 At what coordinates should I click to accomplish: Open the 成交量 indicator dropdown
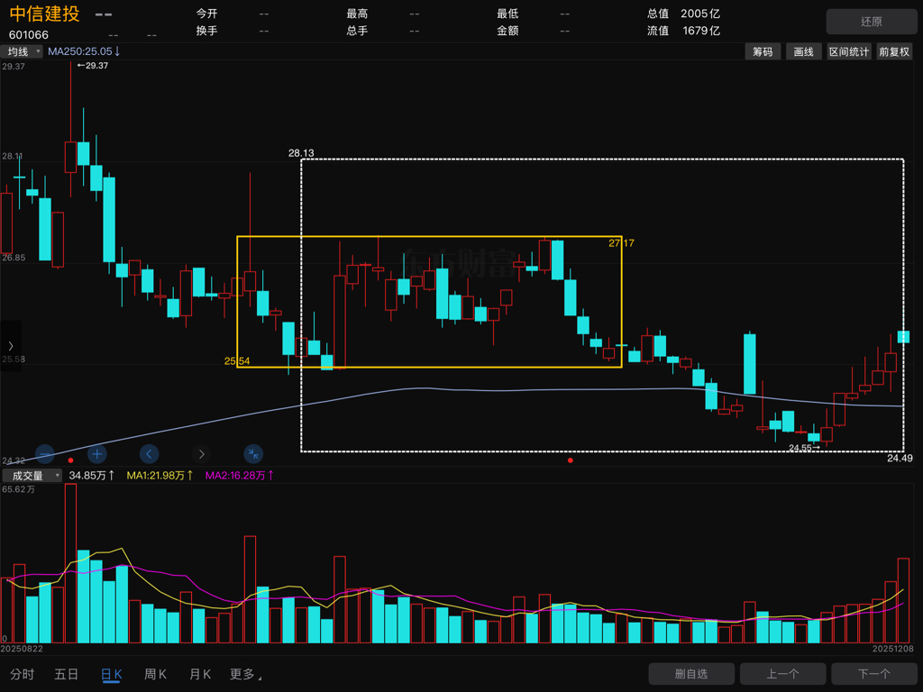click(x=32, y=476)
